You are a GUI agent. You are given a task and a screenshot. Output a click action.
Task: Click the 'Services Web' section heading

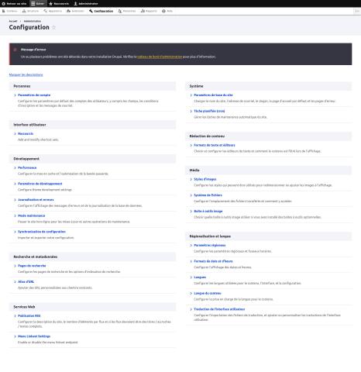pyautogui.click(x=24, y=307)
